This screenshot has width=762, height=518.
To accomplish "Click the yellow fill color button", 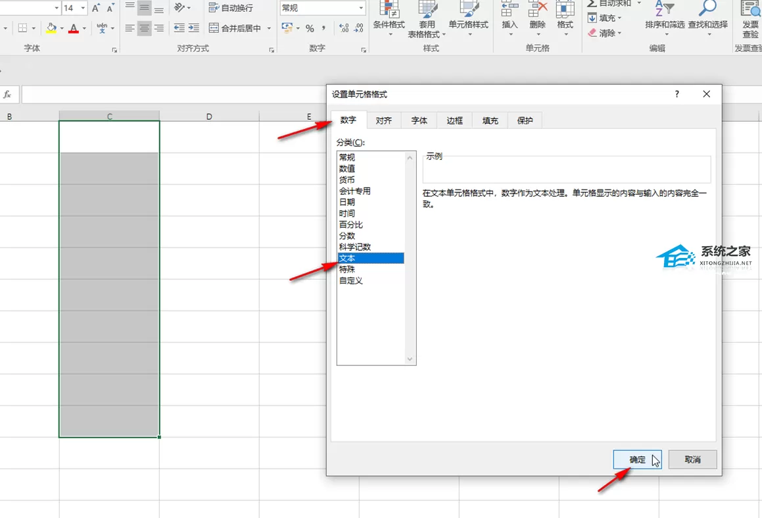I will coord(51,28).
